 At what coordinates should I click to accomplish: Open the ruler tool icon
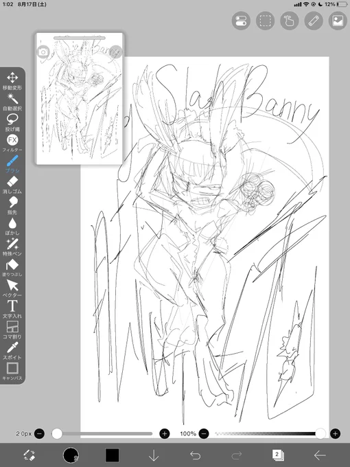click(x=314, y=21)
